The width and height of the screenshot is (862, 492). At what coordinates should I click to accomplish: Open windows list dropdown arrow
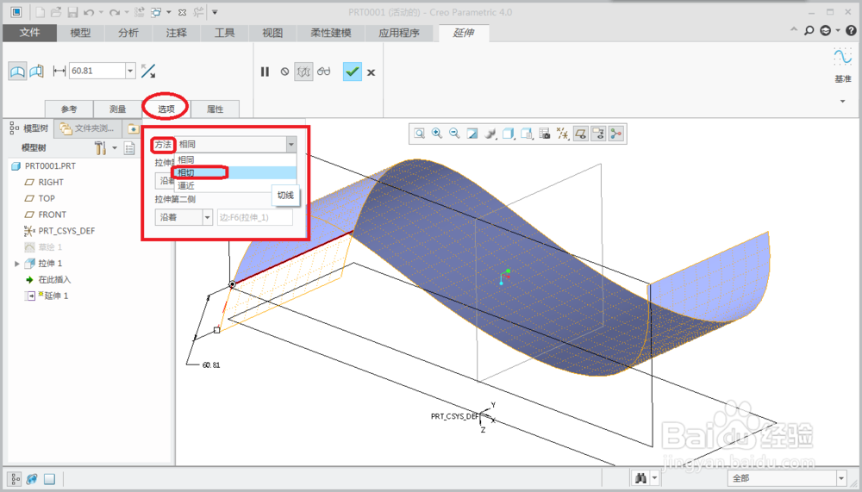click(x=169, y=12)
